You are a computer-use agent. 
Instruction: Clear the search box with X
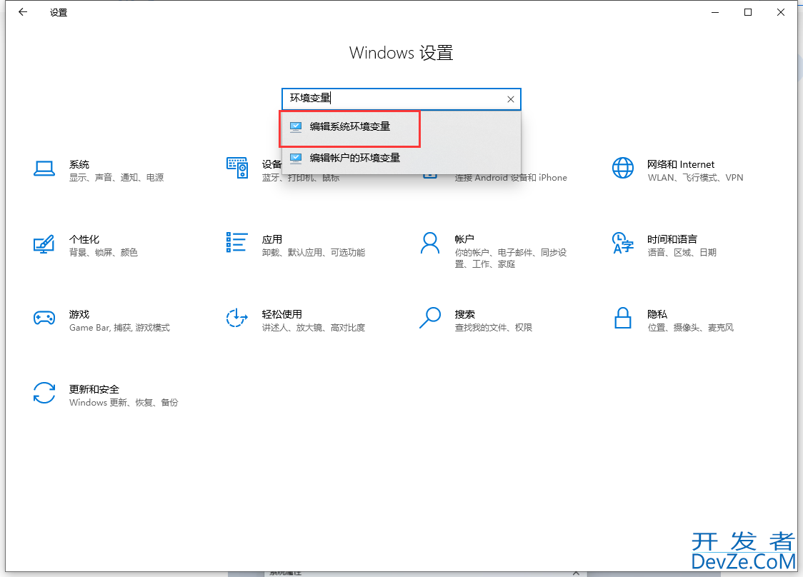point(511,99)
